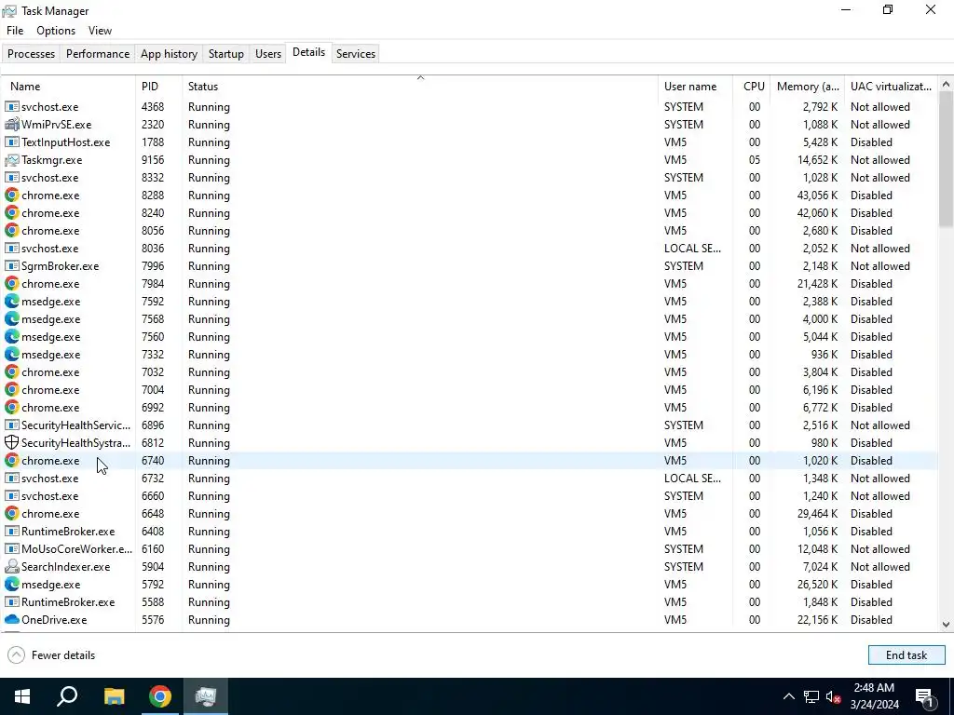The width and height of the screenshot is (954, 715).
Task: Select chrome.exe icon with PID 8288
Action: (11, 196)
